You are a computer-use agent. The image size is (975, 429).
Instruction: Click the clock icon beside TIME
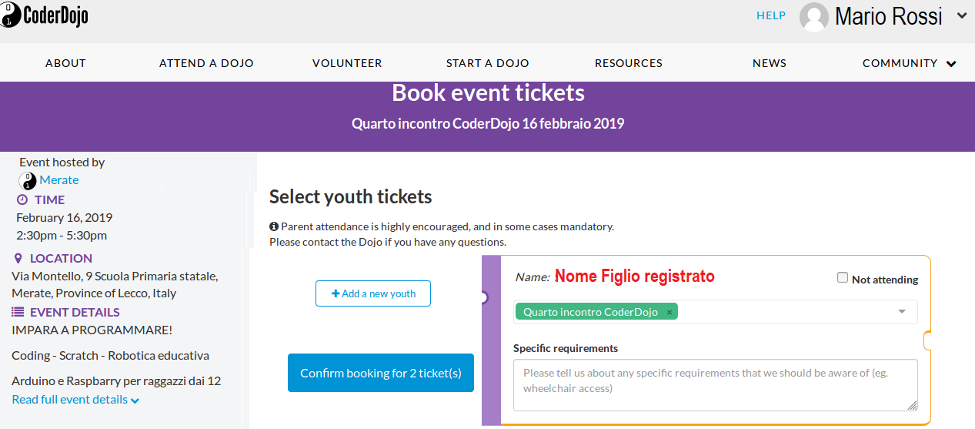22,199
